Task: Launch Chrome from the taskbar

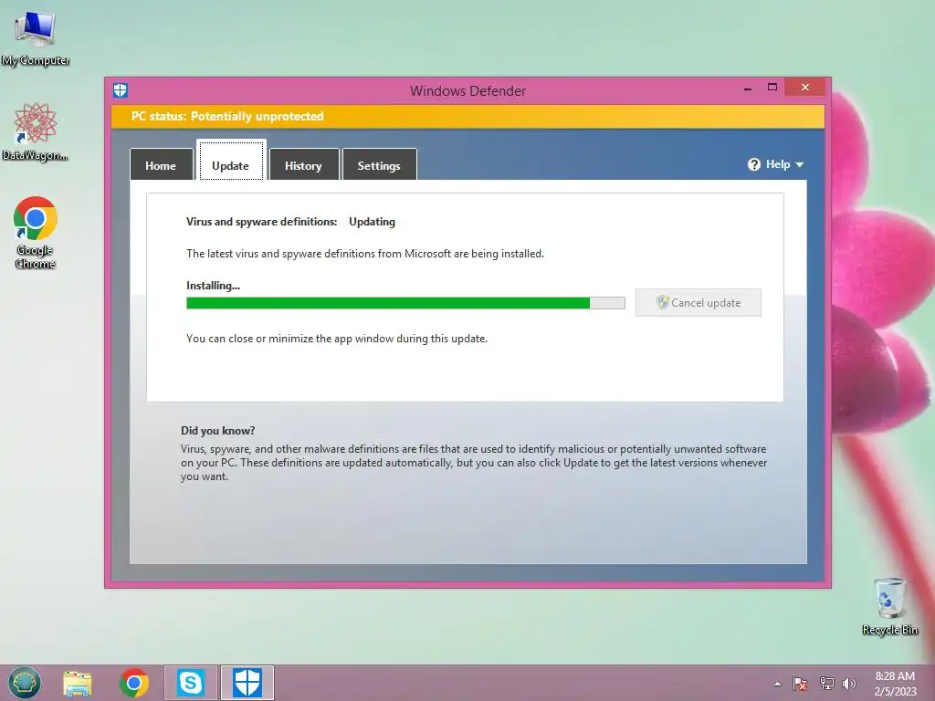Action: tap(134, 683)
